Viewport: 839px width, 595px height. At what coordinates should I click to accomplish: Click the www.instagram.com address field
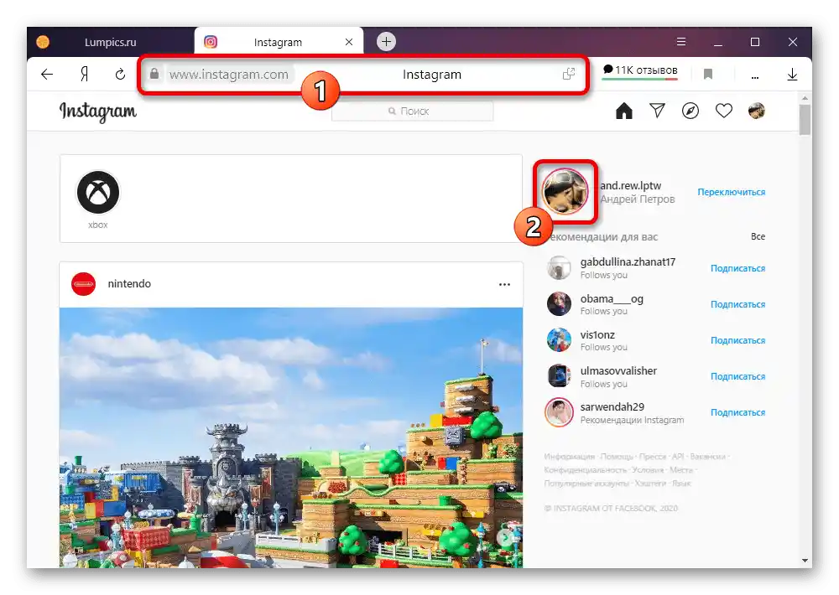click(x=229, y=75)
